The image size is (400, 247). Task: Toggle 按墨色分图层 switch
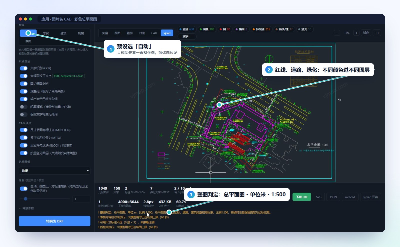[23, 153]
